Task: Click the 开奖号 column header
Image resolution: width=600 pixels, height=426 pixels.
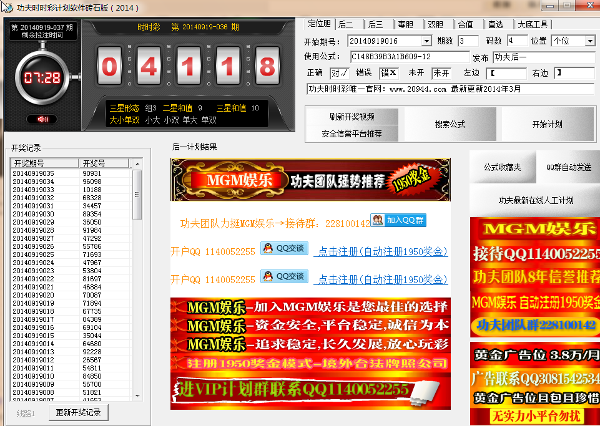Action: [104, 163]
